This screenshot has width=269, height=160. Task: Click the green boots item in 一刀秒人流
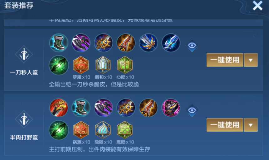59,43
